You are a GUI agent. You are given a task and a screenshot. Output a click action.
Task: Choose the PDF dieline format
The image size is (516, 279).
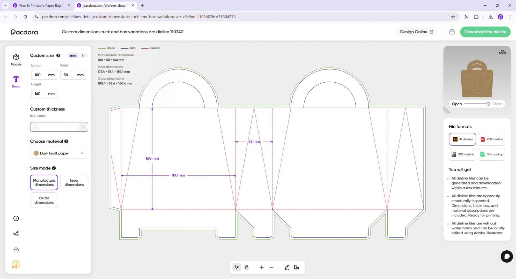pos(491,139)
